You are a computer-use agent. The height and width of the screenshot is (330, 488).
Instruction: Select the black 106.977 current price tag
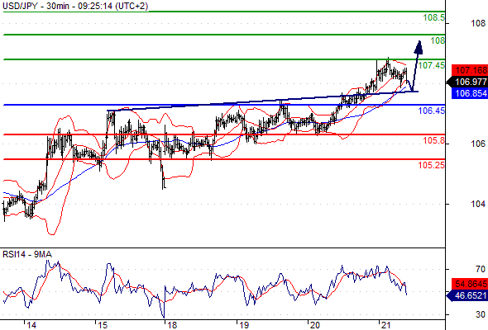467,82
